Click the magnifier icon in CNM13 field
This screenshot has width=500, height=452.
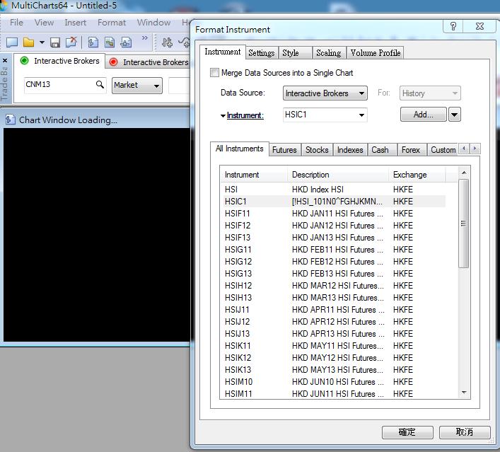[x=100, y=84]
